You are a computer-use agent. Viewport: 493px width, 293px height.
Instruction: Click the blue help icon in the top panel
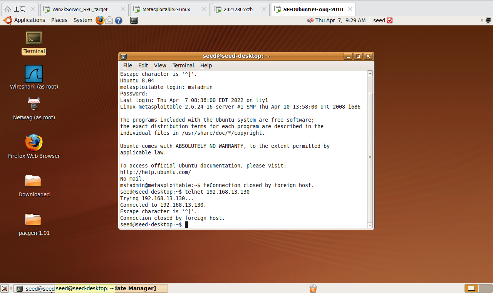click(x=119, y=20)
